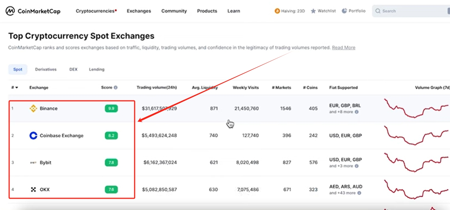Click Coinbase's fiat list USD, EUR, GBP
Viewport: 450px width, 210px height.
[346, 135]
